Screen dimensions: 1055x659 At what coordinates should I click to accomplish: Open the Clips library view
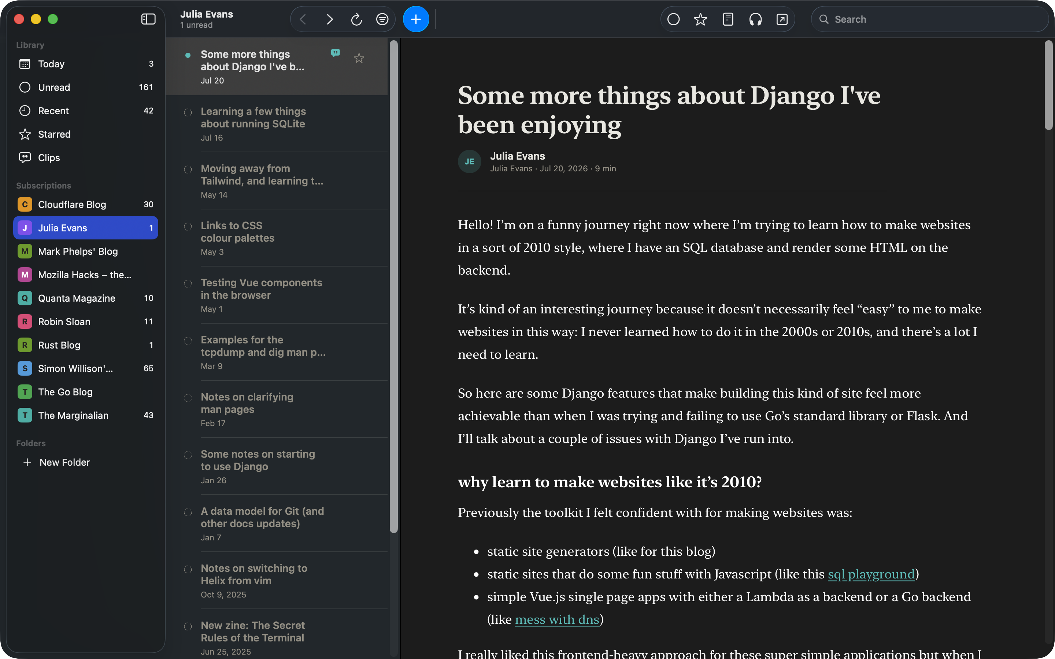click(86, 158)
